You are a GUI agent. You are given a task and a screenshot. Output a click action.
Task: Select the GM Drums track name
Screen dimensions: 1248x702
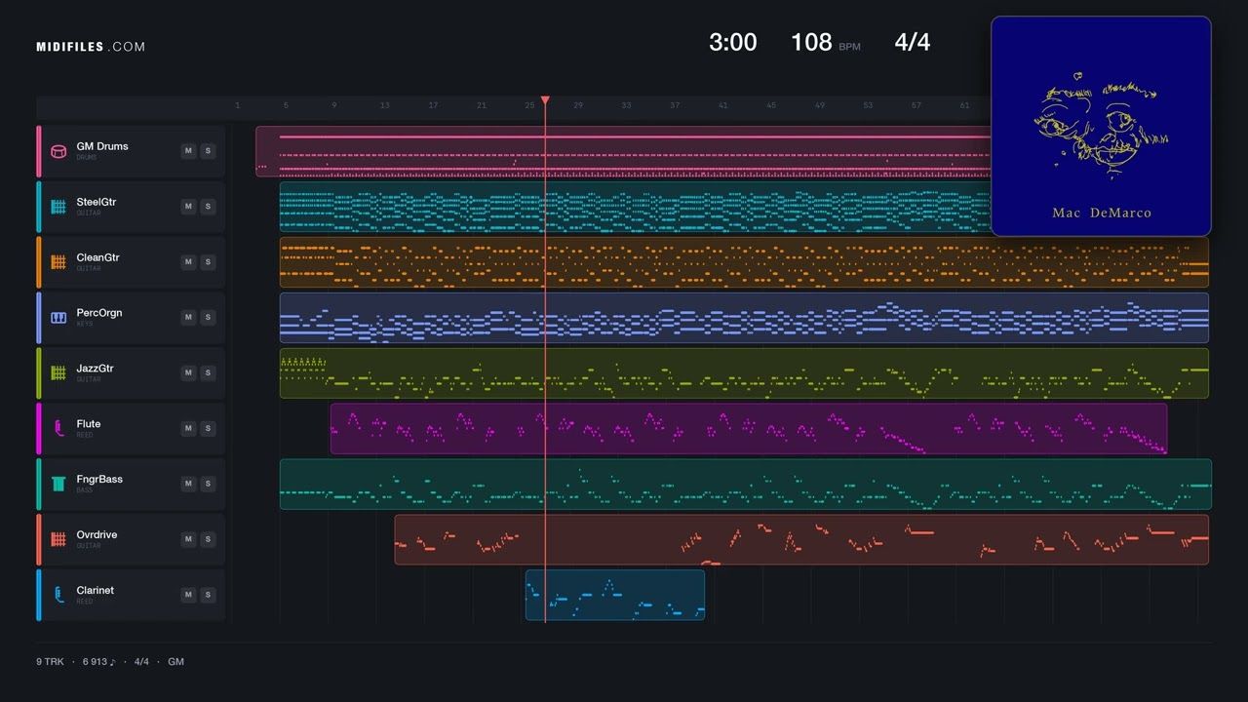102,146
